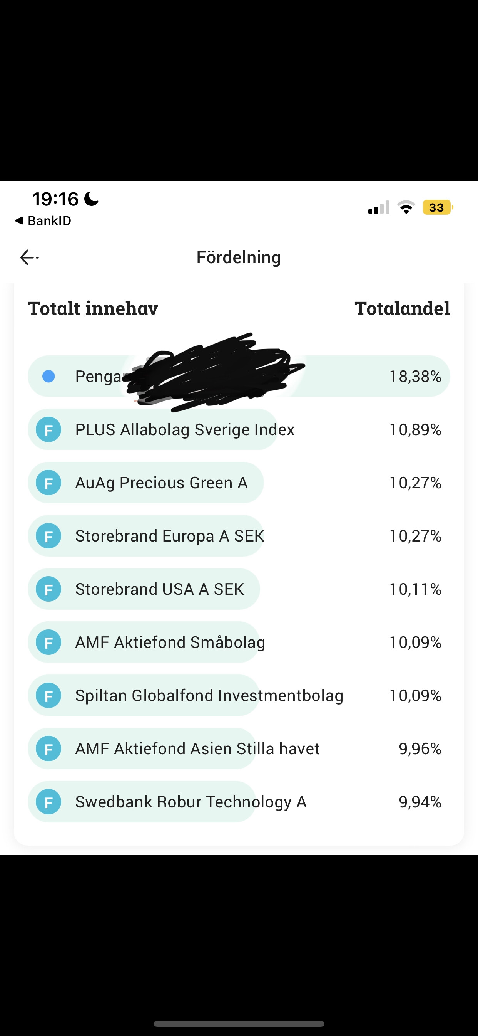The height and width of the screenshot is (1036, 478).
Task: Tap the F icon beside Storebrand USA
Action: (48, 589)
